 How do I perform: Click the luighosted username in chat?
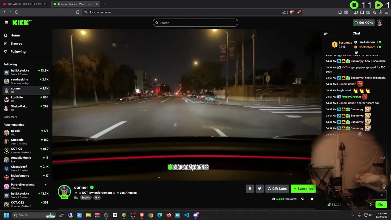tap(344, 90)
